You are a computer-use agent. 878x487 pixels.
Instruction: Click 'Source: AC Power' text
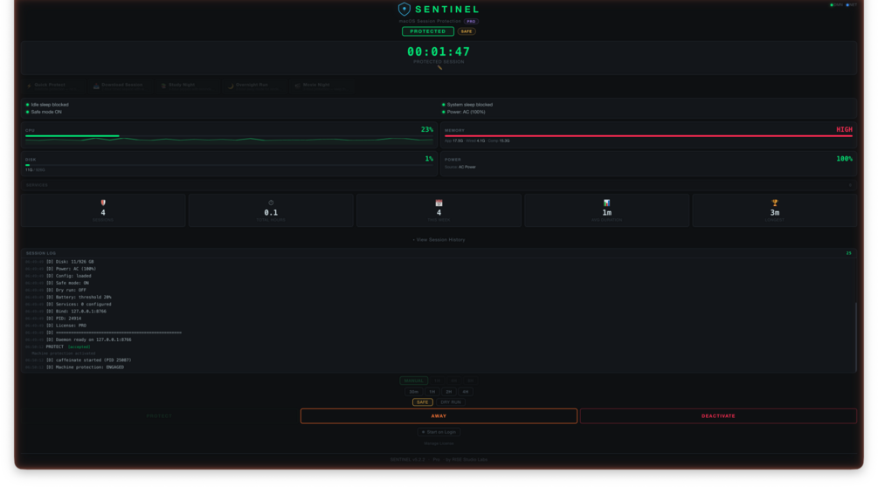460,168
